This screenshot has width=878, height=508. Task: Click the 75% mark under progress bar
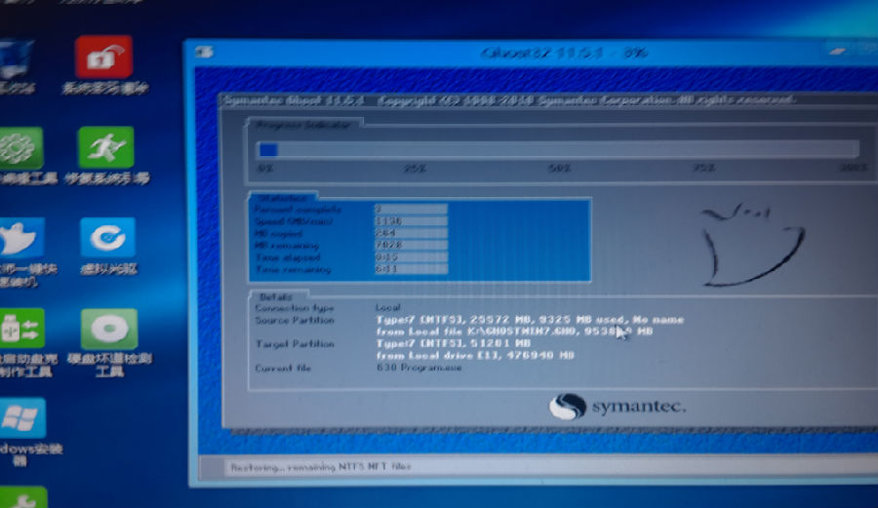point(703,169)
